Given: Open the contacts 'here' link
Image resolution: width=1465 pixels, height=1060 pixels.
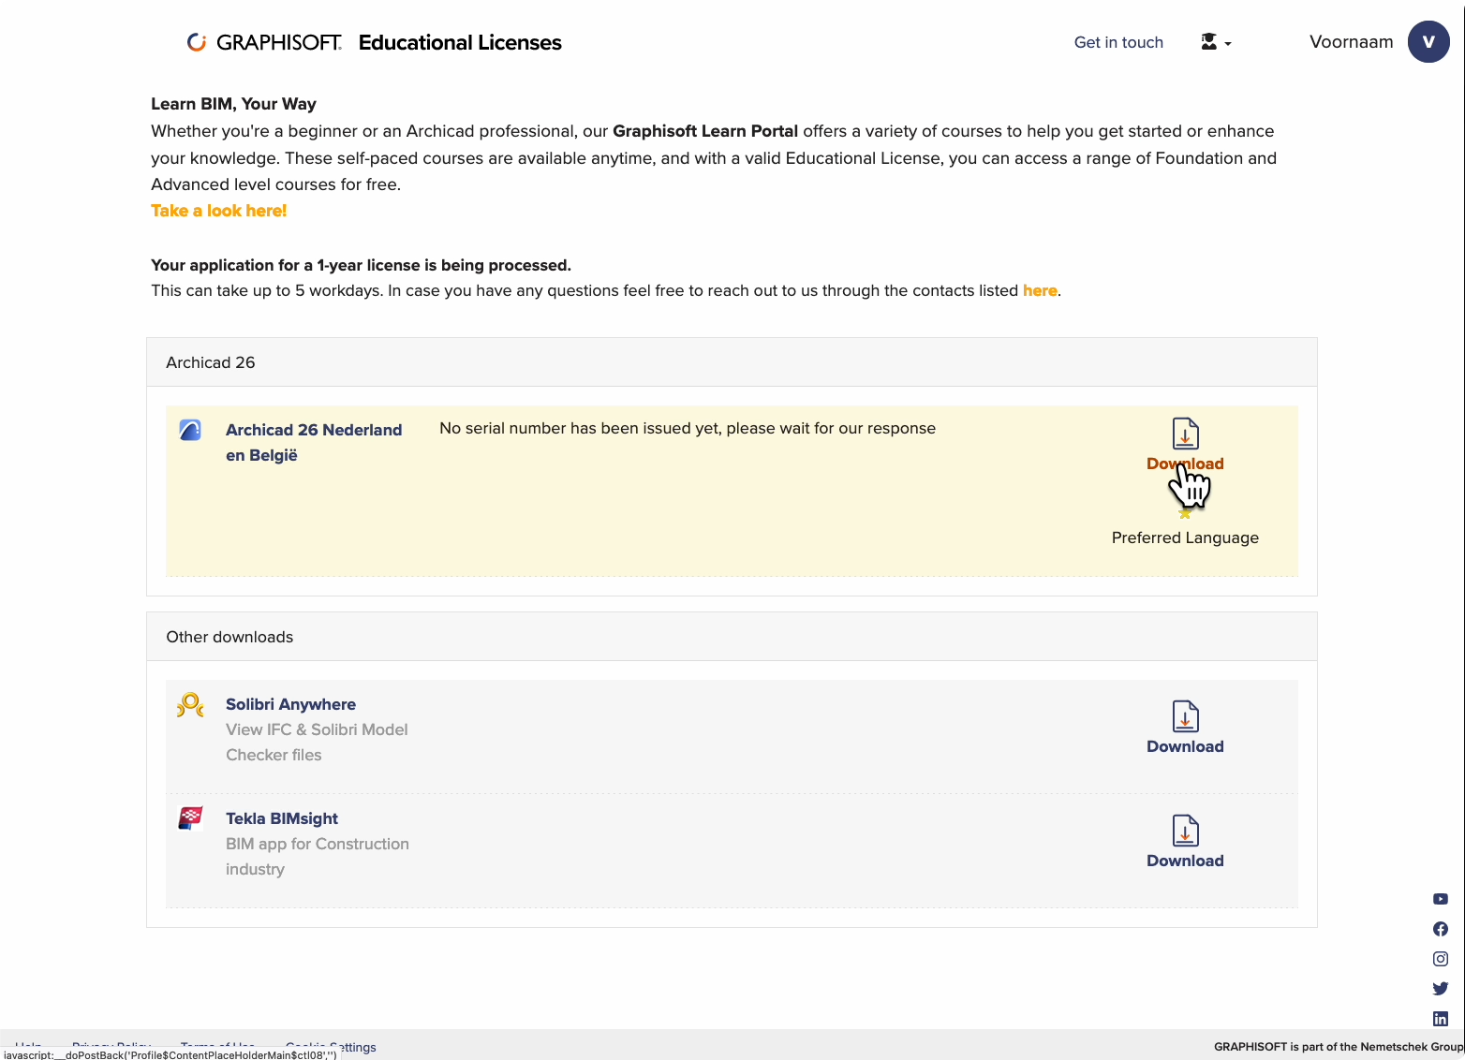Looking at the screenshot, I should pyautogui.click(x=1040, y=290).
